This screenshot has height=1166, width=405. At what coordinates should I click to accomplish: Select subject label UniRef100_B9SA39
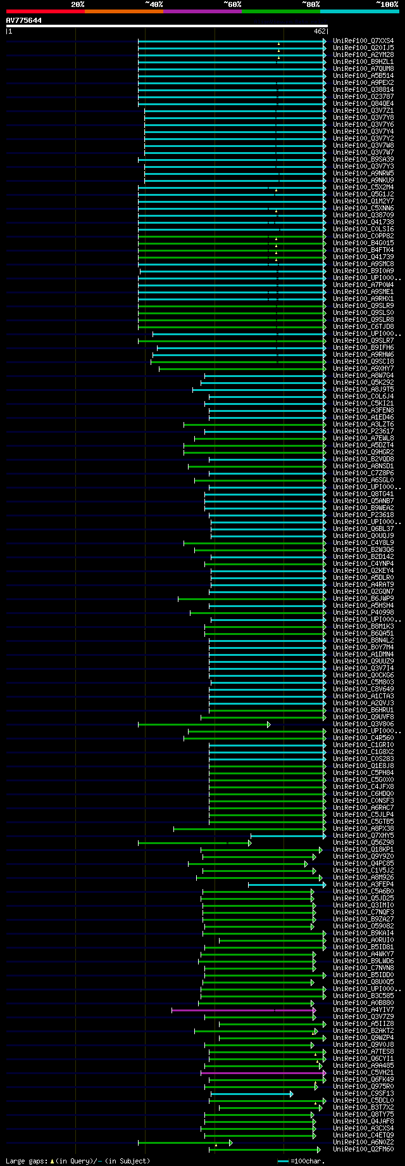click(x=363, y=159)
